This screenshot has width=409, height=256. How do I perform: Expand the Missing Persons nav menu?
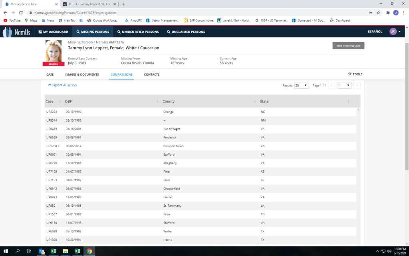(94, 32)
